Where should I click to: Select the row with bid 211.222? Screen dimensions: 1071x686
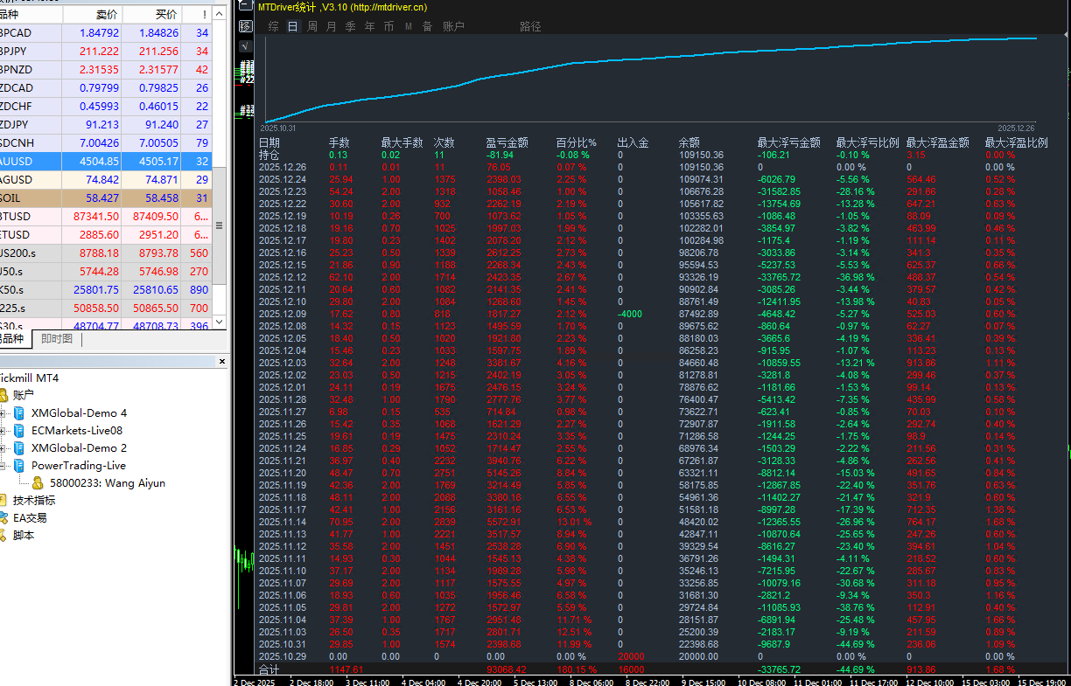(106, 52)
